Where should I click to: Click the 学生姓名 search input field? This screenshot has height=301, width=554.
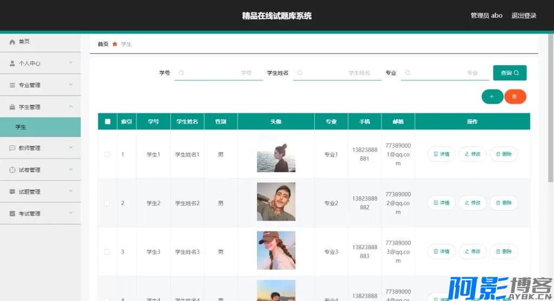337,73
